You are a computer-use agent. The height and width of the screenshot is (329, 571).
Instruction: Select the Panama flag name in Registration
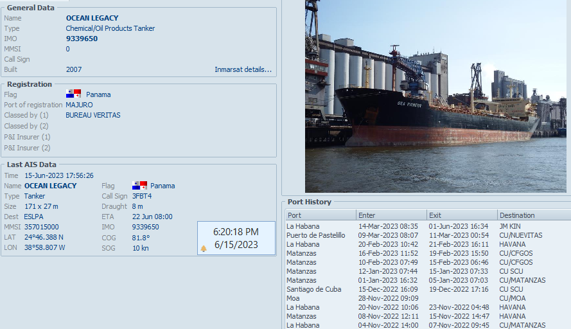point(98,94)
